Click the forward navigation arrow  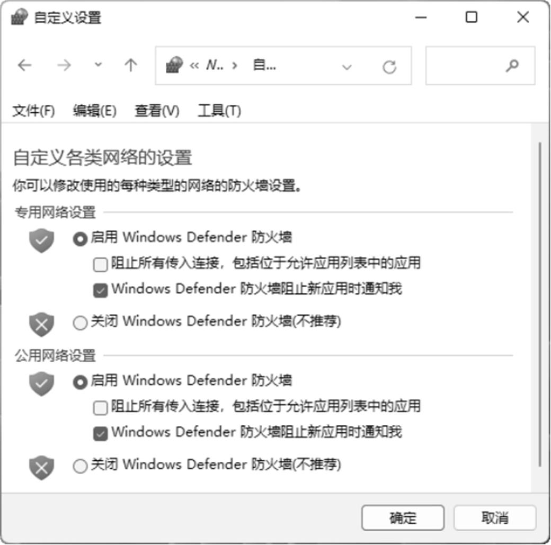(x=64, y=65)
